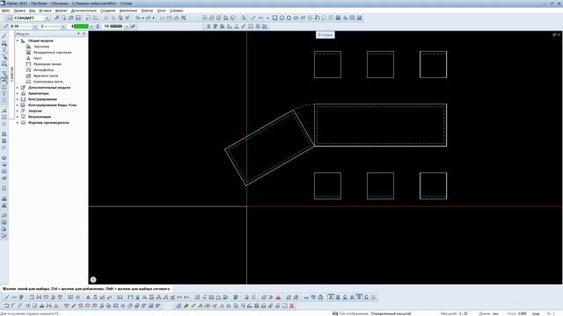Click the Cut scissors icon
Image resolution: width=563 pixels, height=316 pixels.
click(x=106, y=18)
